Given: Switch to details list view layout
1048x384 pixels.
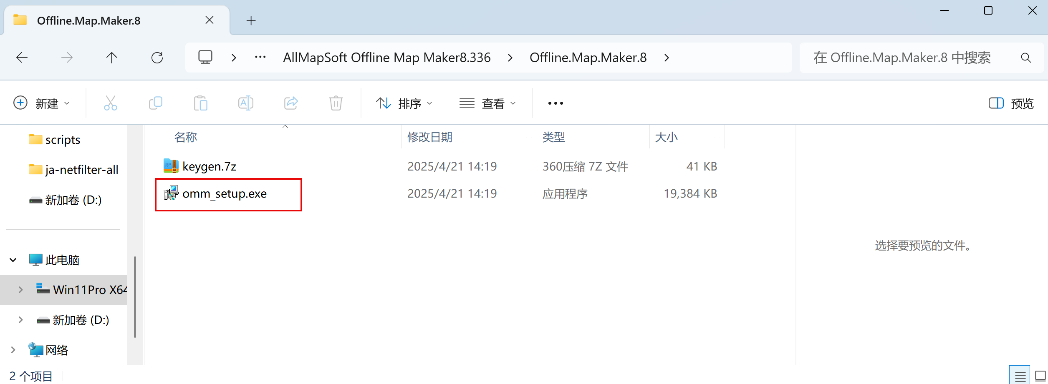Looking at the screenshot, I should click(1020, 376).
